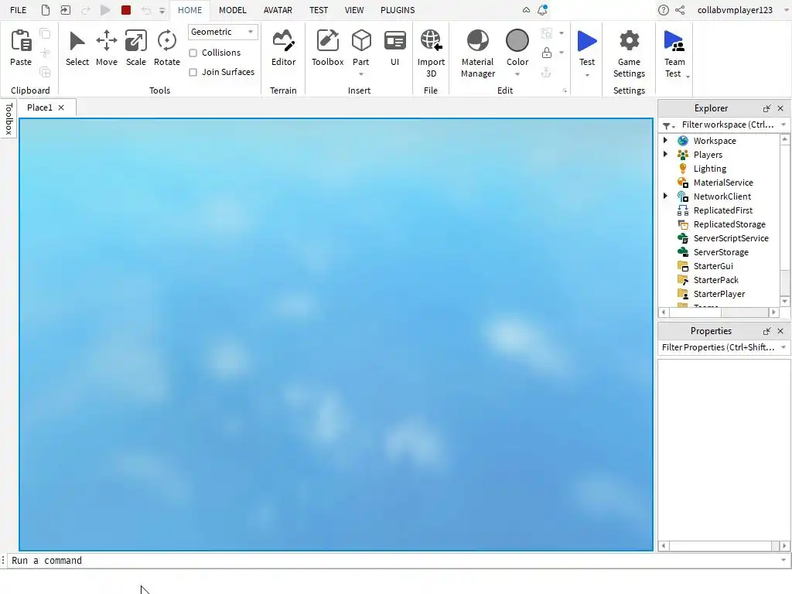Click the Filter workspace search field

click(x=727, y=125)
